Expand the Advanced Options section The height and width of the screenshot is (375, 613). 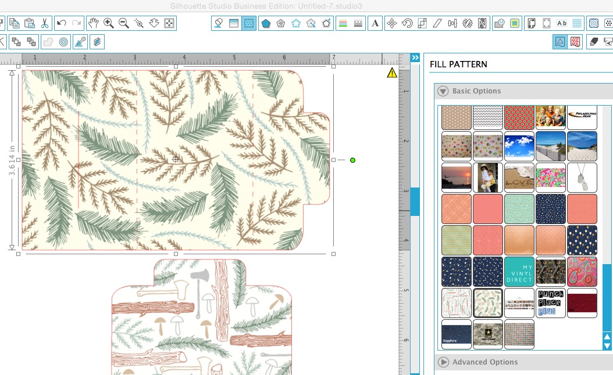click(443, 362)
